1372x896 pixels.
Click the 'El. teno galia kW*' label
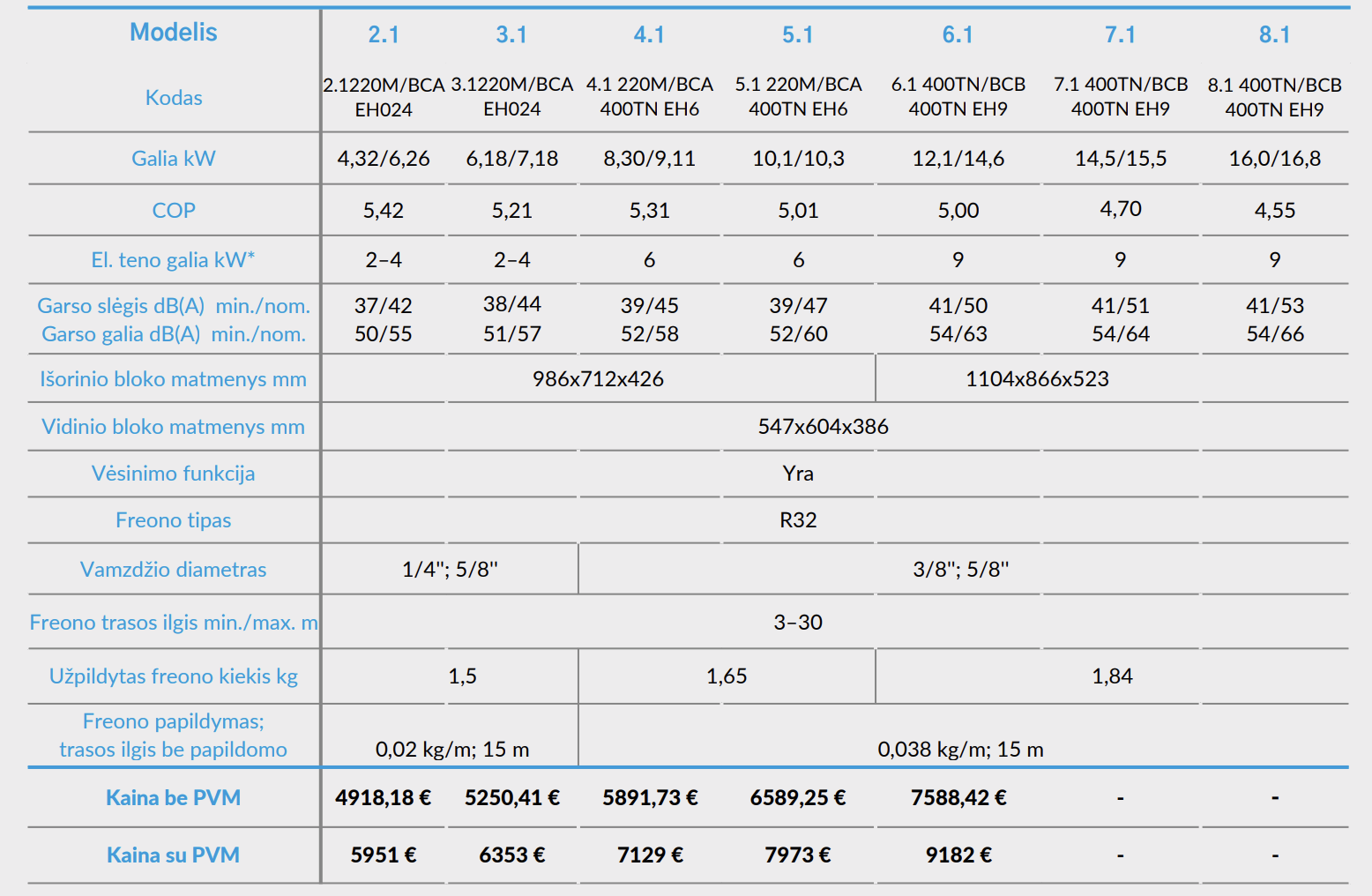pyautogui.click(x=174, y=260)
